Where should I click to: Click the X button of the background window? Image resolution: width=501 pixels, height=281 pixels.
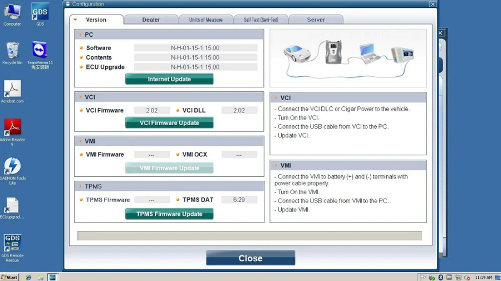(x=441, y=33)
